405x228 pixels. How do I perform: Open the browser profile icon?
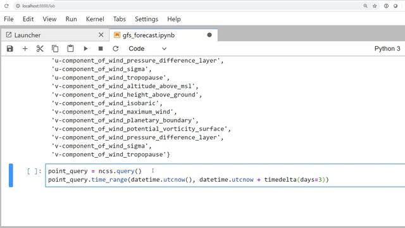click(396, 6)
